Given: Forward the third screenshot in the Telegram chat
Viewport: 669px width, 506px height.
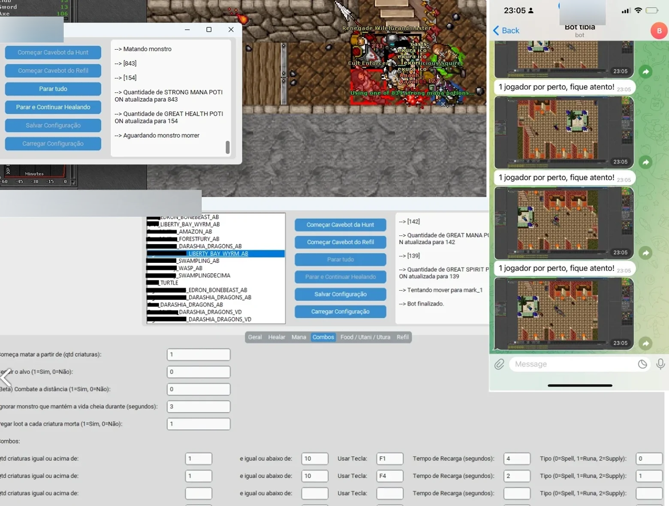Looking at the screenshot, I should pyautogui.click(x=645, y=253).
